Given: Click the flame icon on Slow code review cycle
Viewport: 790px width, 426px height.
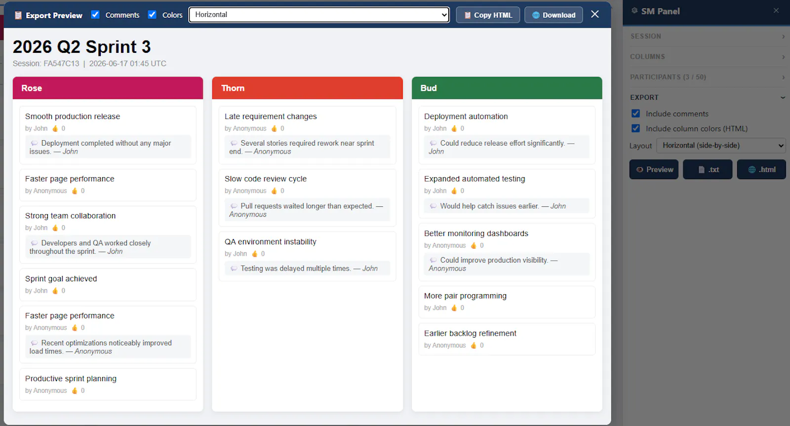Looking at the screenshot, I should click(x=274, y=191).
